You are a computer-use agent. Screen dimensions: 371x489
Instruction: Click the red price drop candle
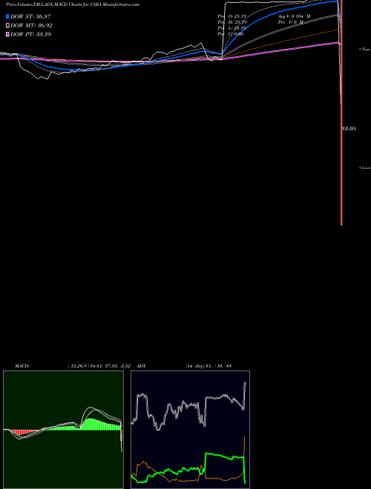341,113
